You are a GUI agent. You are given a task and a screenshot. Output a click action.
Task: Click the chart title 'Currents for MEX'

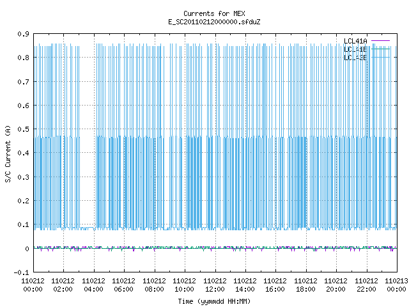tap(214, 13)
